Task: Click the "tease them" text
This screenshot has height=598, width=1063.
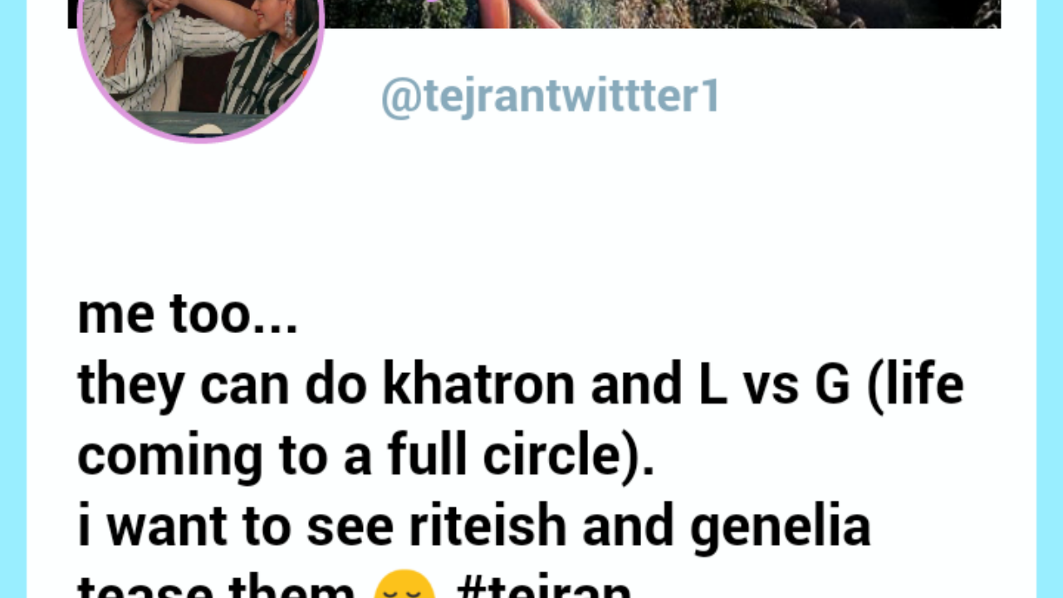Action: click(x=216, y=586)
